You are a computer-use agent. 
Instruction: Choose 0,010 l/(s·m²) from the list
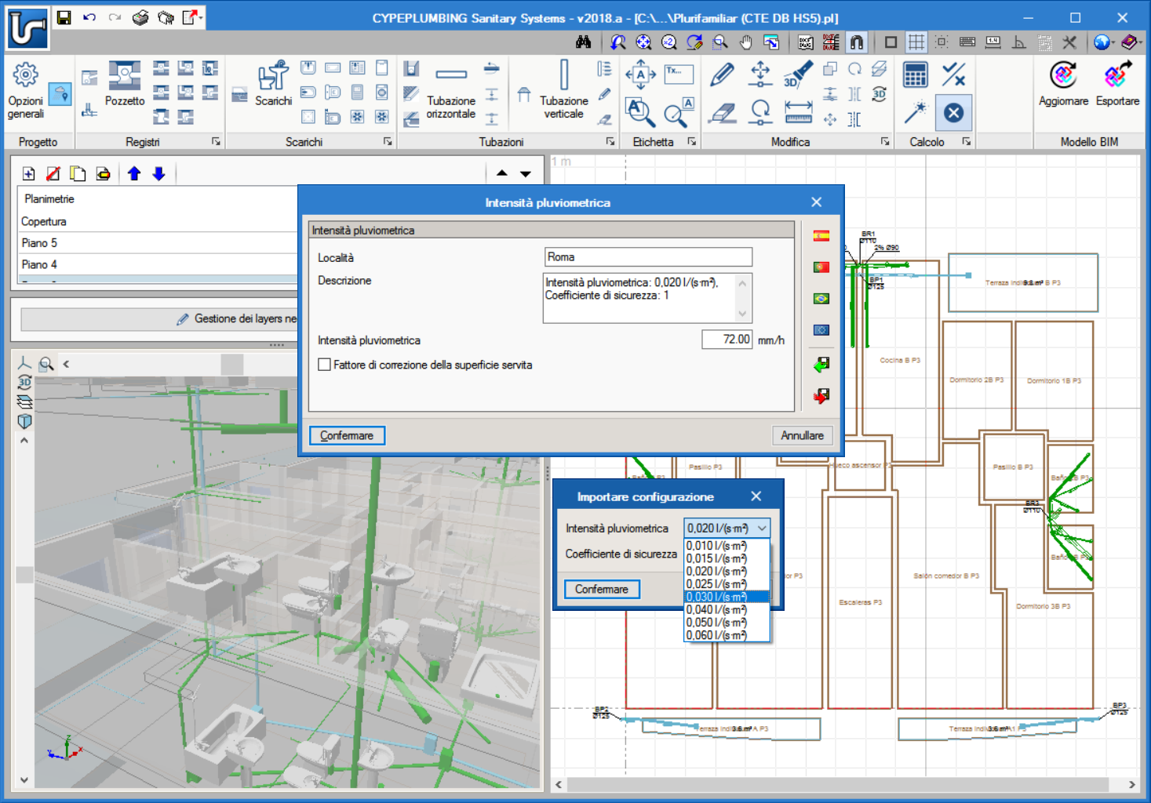(727, 546)
